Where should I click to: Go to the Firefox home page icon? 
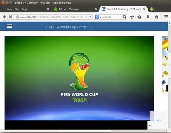156,17
